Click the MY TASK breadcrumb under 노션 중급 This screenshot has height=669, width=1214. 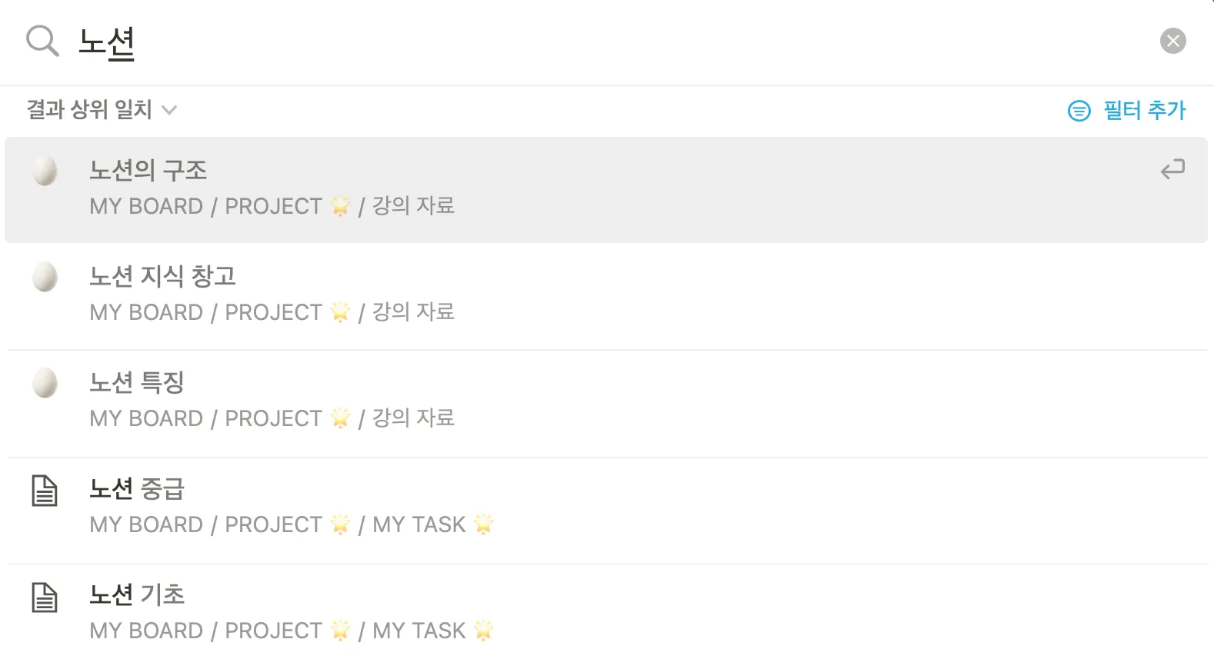click(419, 524)
